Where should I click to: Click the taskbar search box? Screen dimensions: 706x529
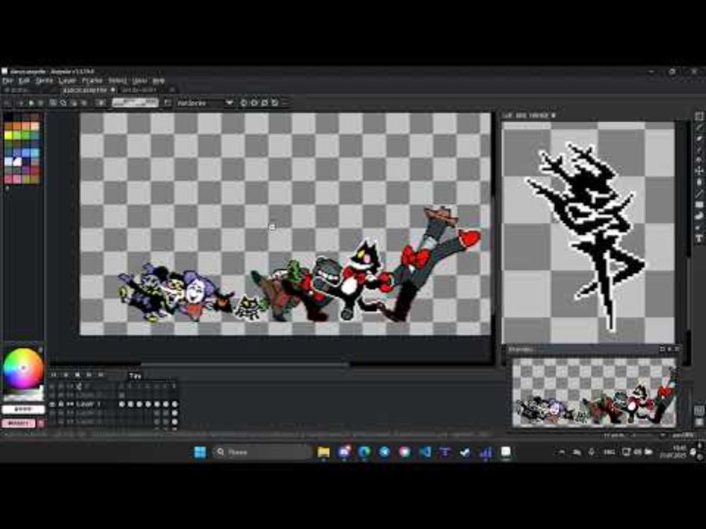tap(262, 452)
